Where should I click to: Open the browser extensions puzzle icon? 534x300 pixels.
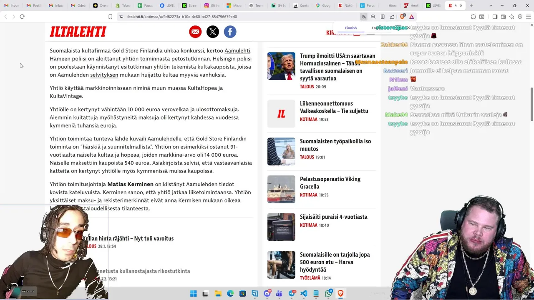tap(473, 17)
